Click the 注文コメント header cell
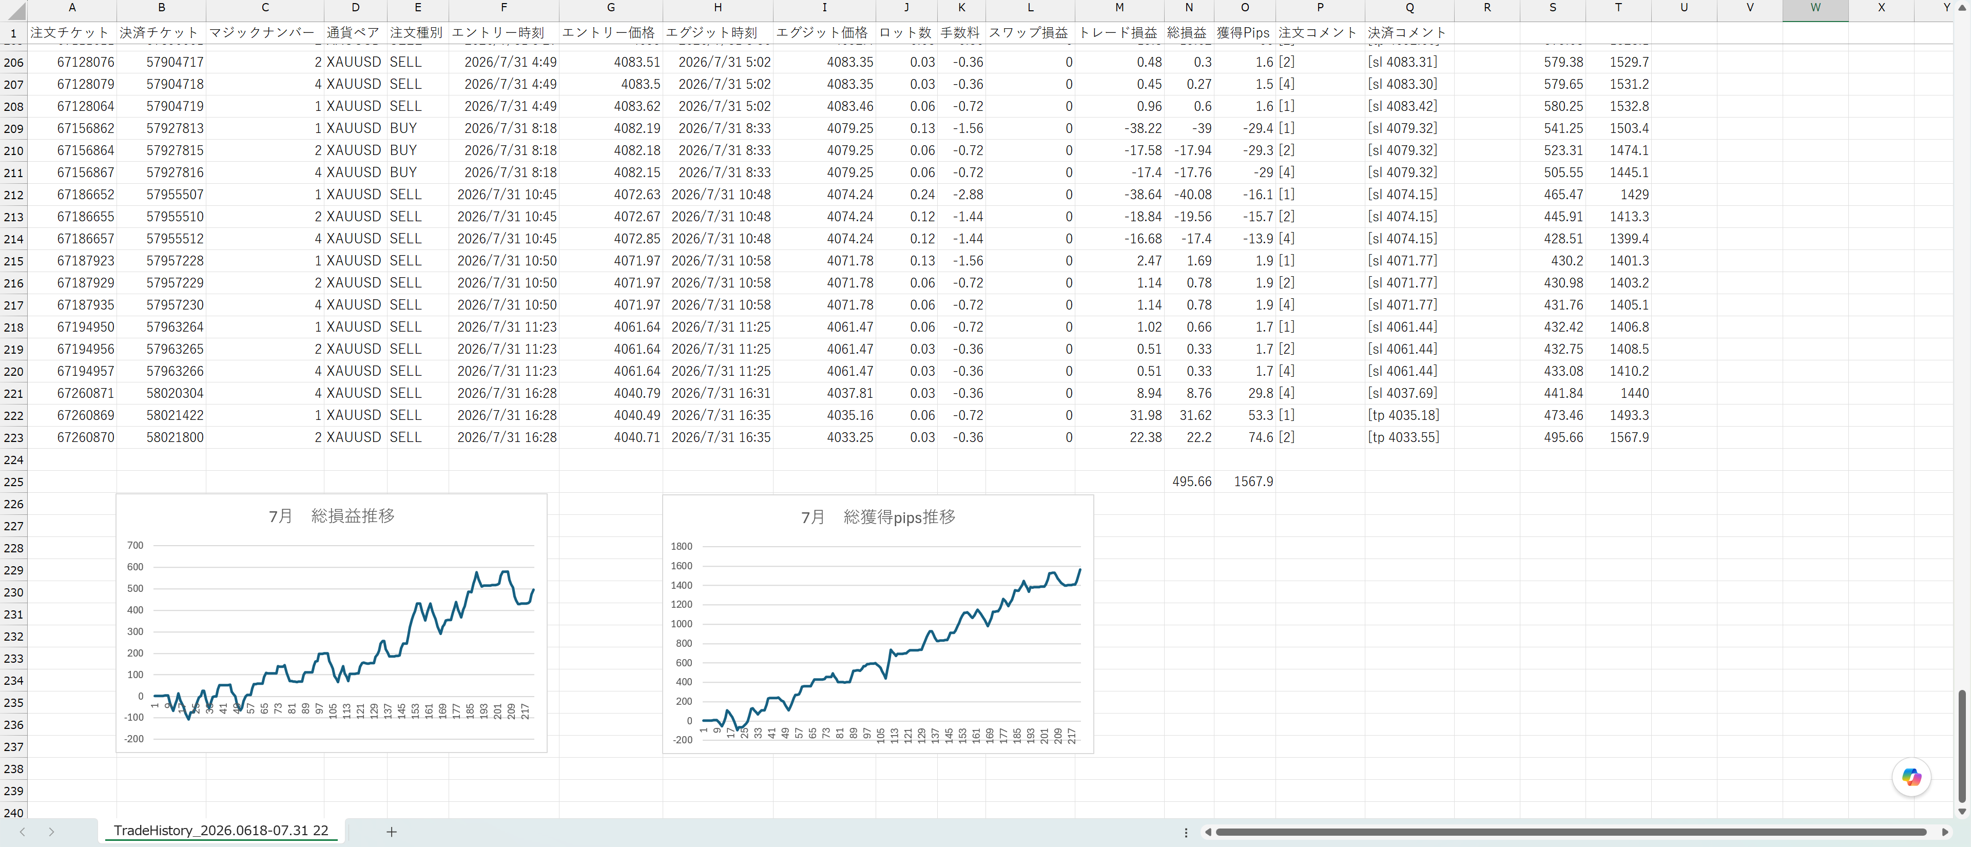The height and width of the screenshot is (847, 1971). (x=1320, y=33)
